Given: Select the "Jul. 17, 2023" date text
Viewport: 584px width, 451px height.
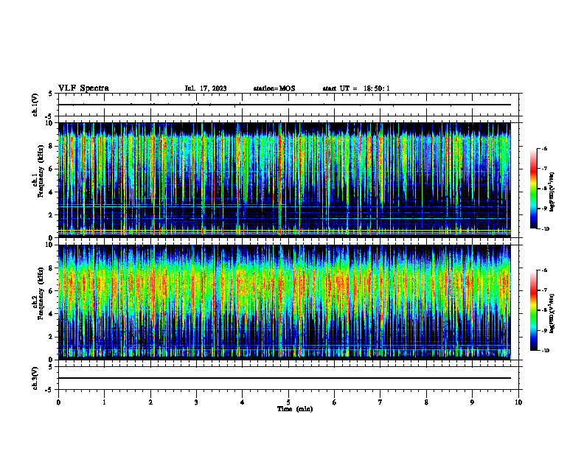Looking at the screenshot, I should pos(206,88).
